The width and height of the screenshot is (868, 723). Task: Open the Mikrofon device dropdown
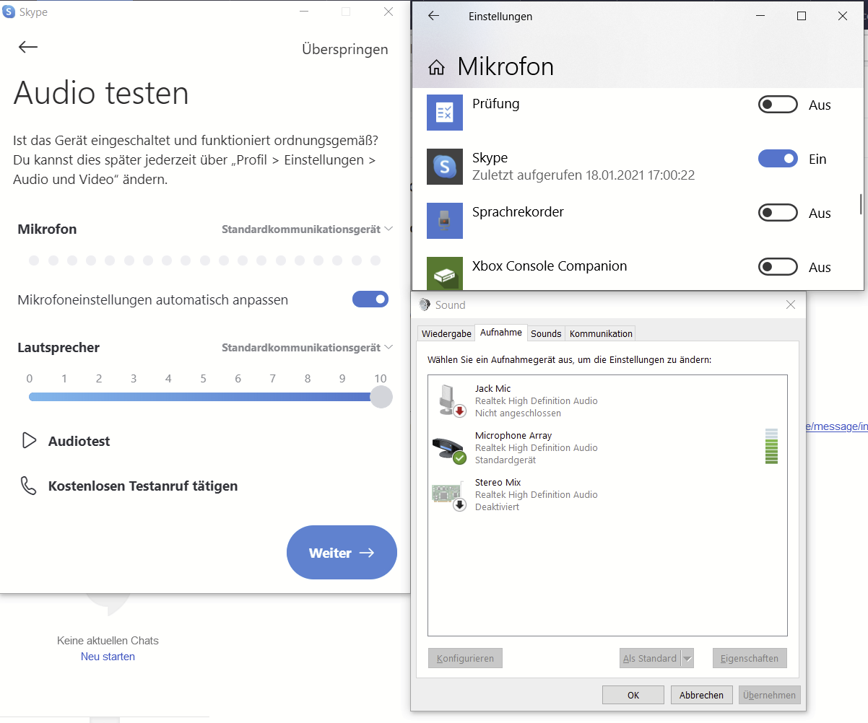307,229
